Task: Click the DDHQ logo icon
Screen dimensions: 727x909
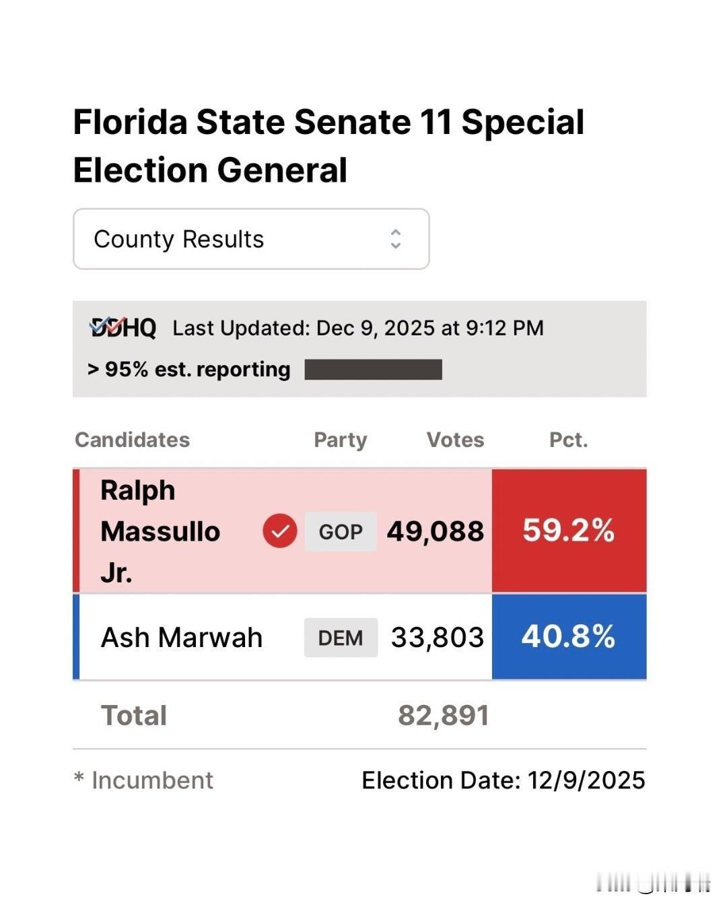Action: (123, 328)
